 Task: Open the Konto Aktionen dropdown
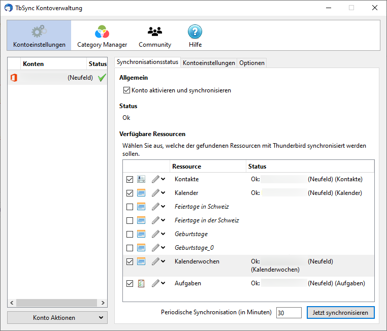(57, 317)
